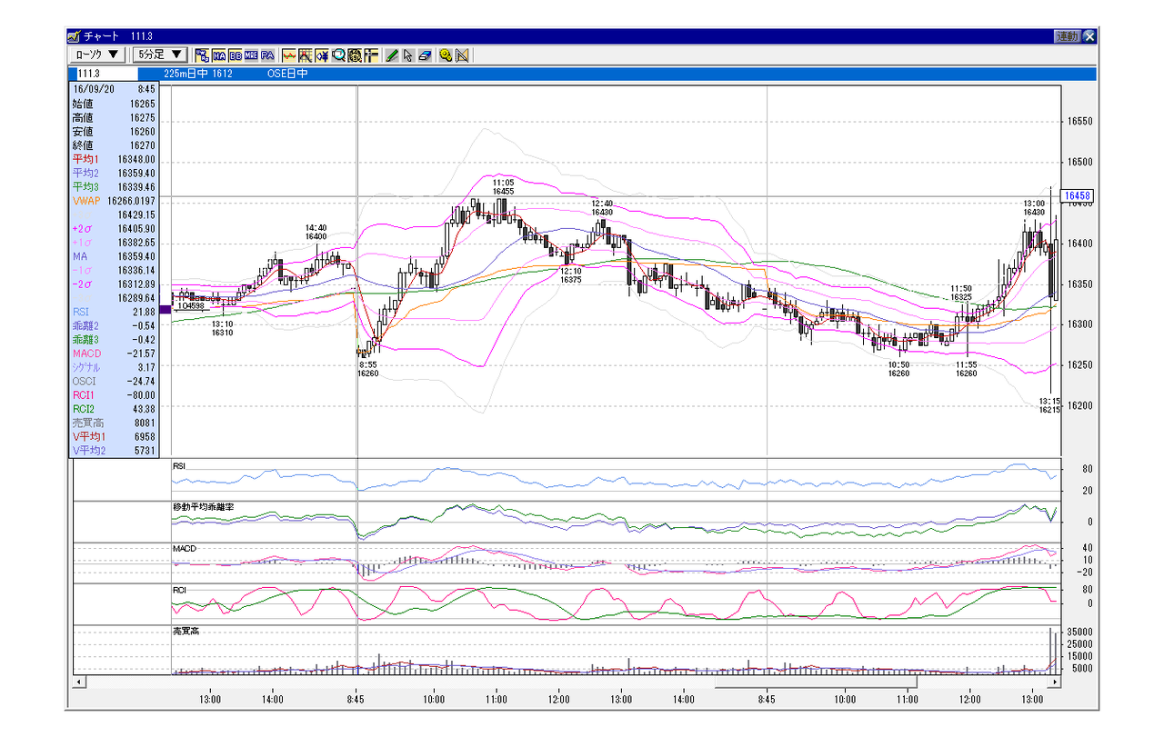This screenshot has width=1164, height=737.
Task: Click the V平均2 value row
Action: click(x=114, y=450)
